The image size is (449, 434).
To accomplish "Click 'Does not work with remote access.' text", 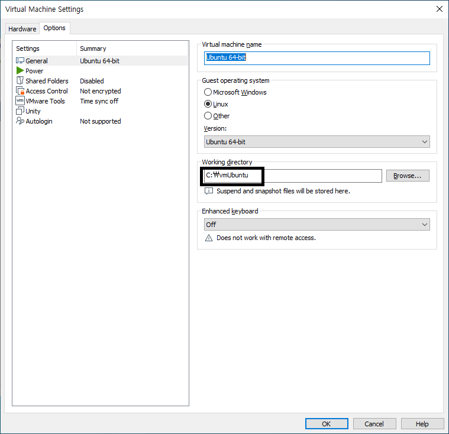I will (x=266, y=238).
